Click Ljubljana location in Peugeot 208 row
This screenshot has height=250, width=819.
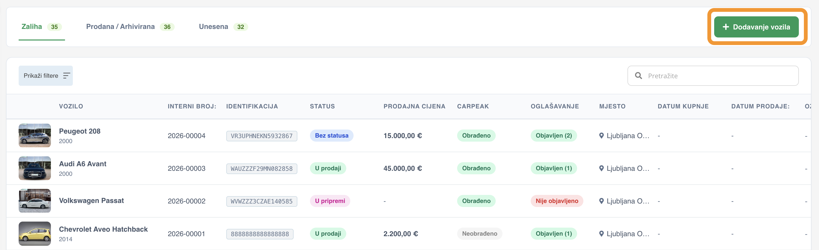pos(628,136)
